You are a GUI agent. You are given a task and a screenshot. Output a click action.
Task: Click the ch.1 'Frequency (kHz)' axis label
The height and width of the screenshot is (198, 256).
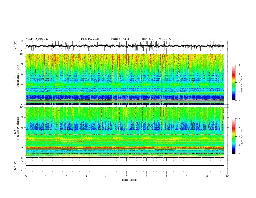click(18, 75)
